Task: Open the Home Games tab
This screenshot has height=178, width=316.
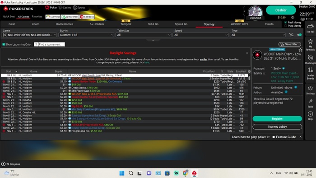Action: click(65, 24)
